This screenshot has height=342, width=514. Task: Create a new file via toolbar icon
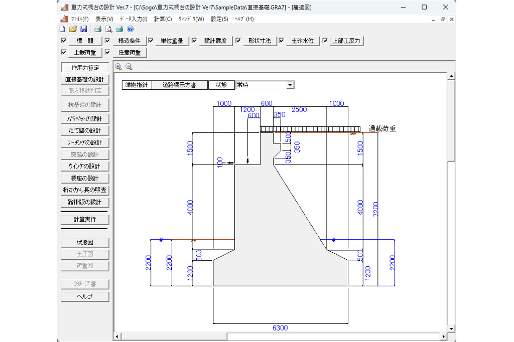pos(63,29)
